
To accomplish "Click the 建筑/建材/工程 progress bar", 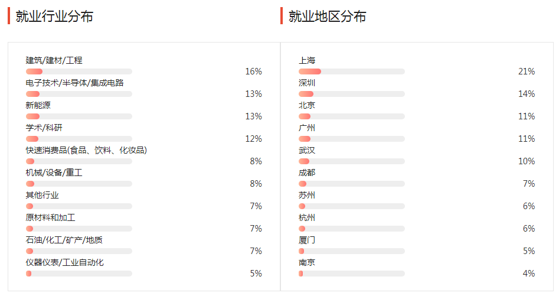I will tap(79, 71).
